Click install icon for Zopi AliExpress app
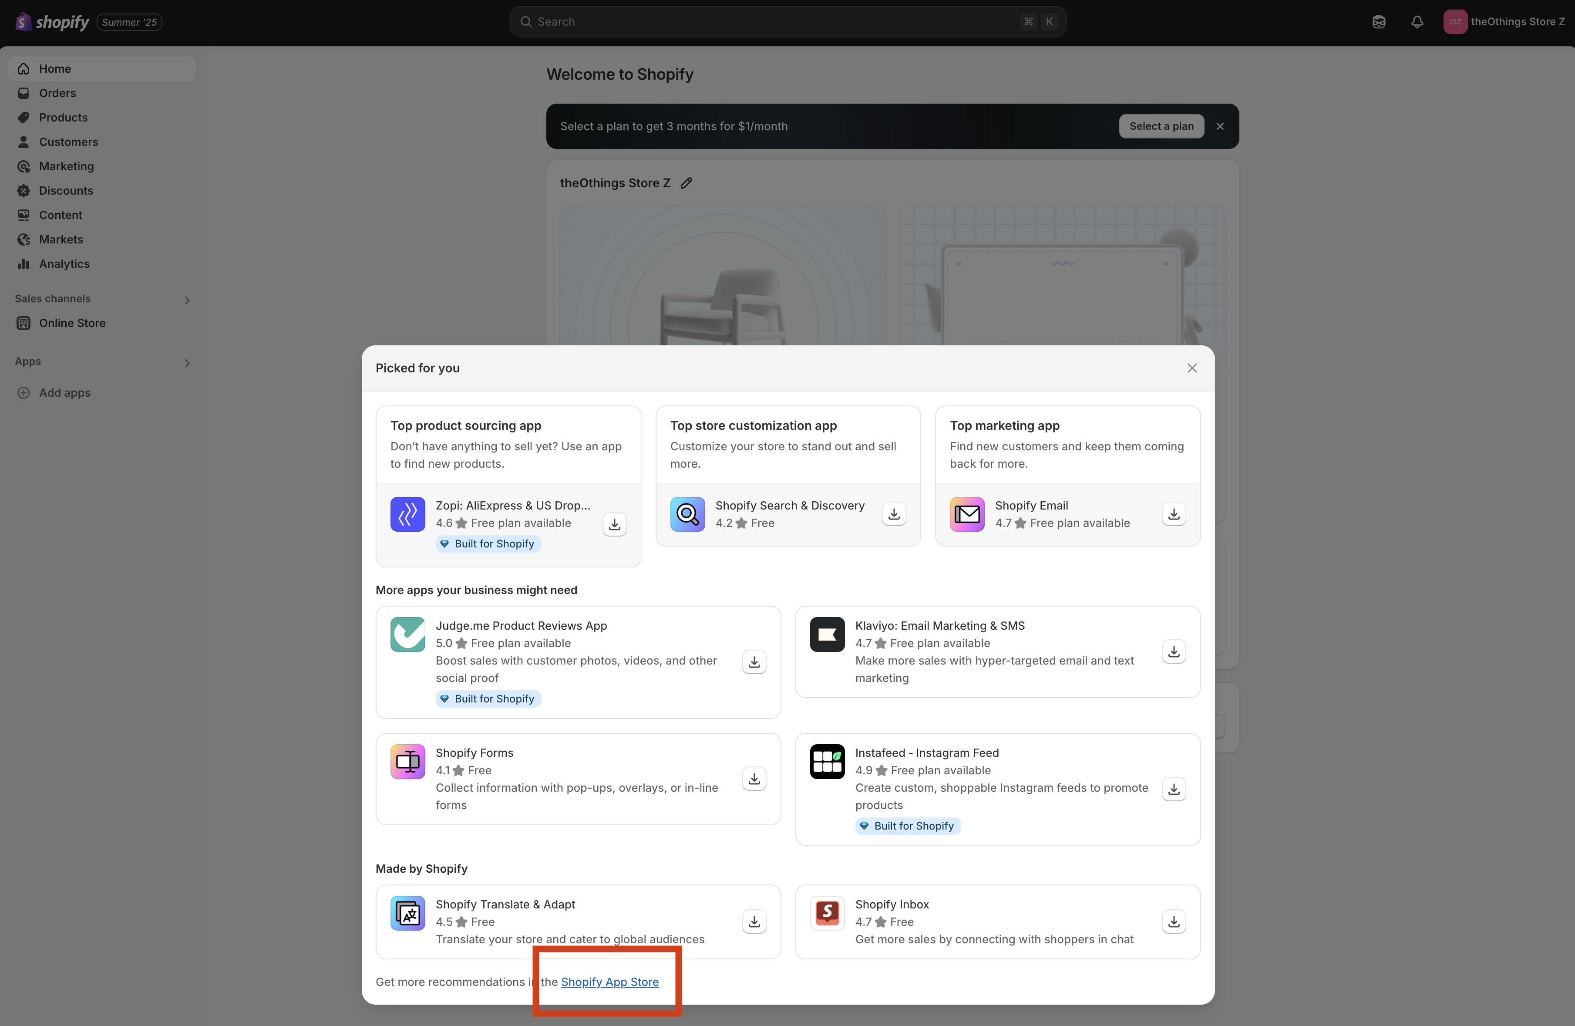Image resolution: width=1575 pixels, height=1026 pixels. 614,524
